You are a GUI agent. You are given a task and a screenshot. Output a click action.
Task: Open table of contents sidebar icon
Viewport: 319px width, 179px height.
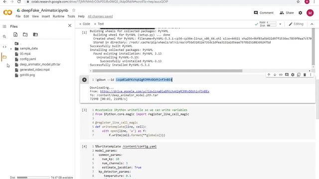click(4, 26)
